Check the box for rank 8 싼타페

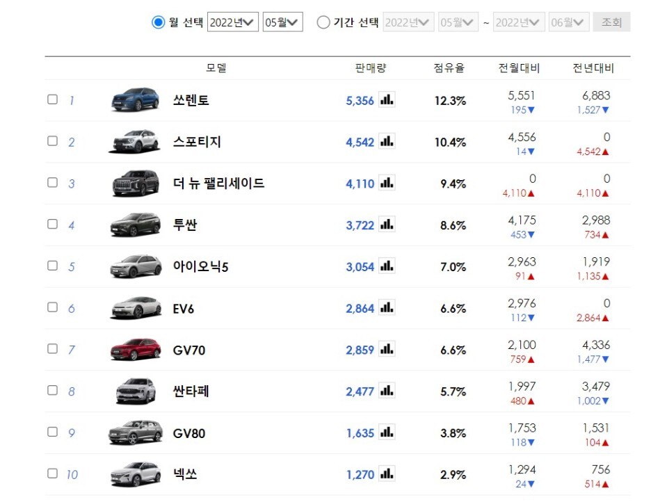(52, 390)
